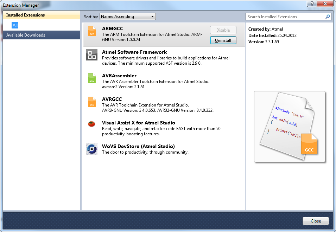Screen dimensions: 336x232
Task: Click the ARMGCC orange file icon
Action: click(x=91, y=31)
